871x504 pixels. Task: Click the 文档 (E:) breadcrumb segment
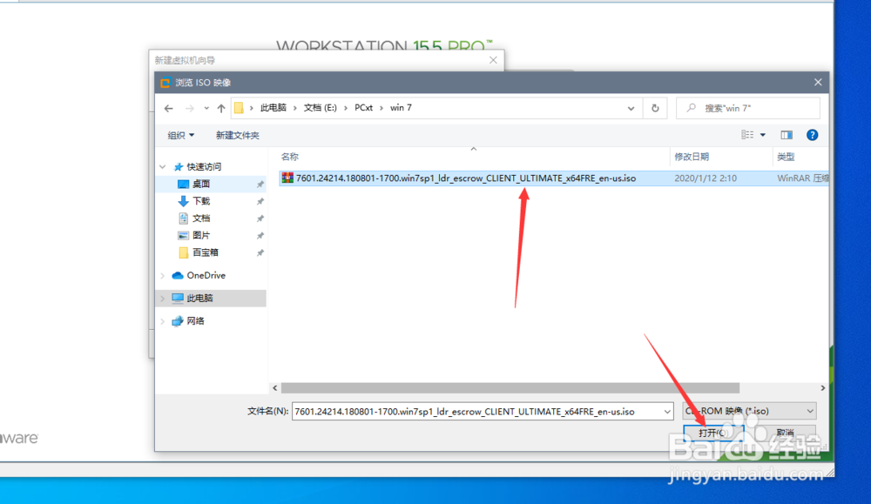(321, 108)
